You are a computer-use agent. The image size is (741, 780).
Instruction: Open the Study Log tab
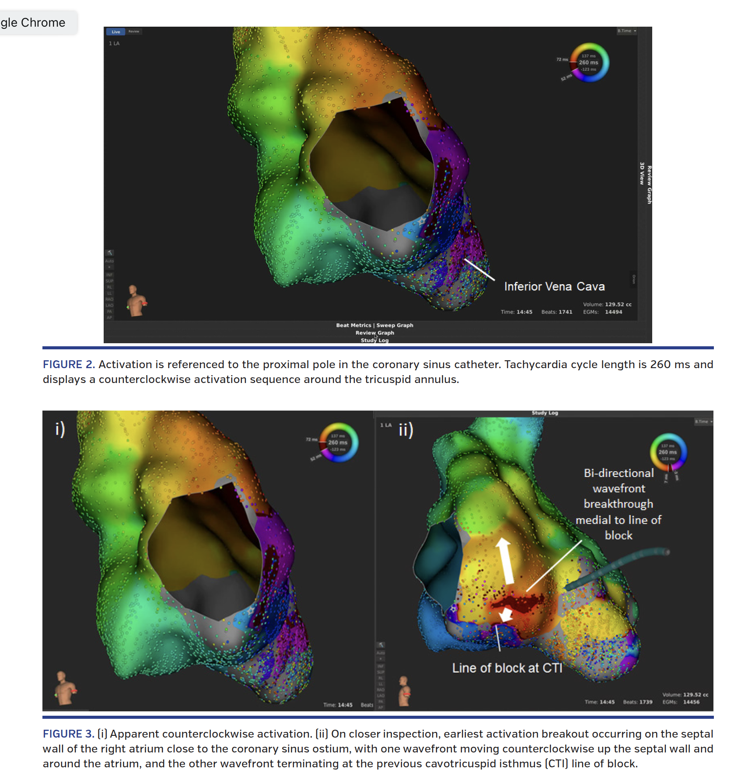tap(375, 340)
